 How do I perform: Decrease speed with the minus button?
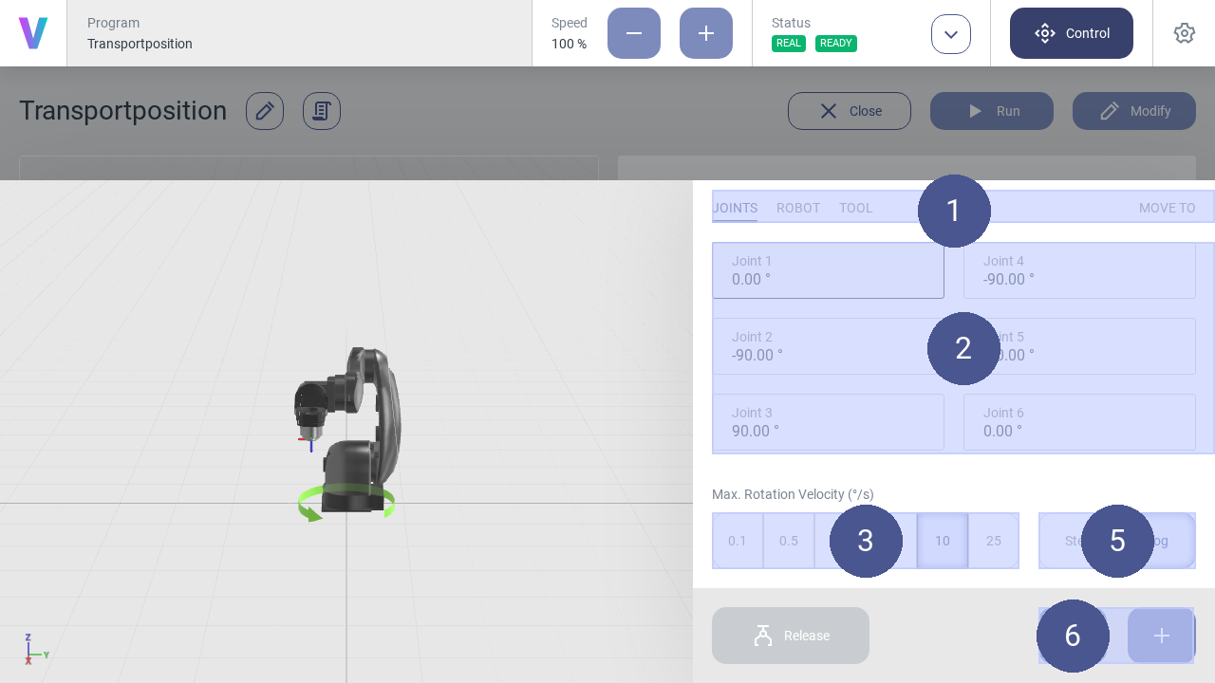click(634, 33)
